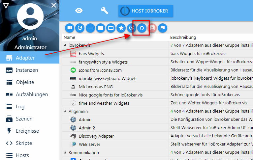Collapse the Allgemein group
This screenshot has height=160, width=253.
pos(65,111)
